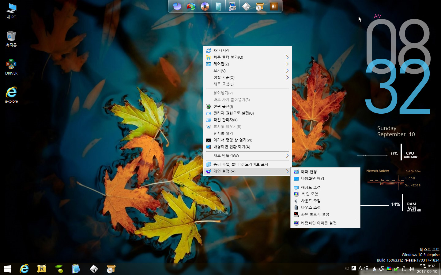Expand the 보기(V) submenu
This screenshot has width=441, height=275.
point(247,71)
